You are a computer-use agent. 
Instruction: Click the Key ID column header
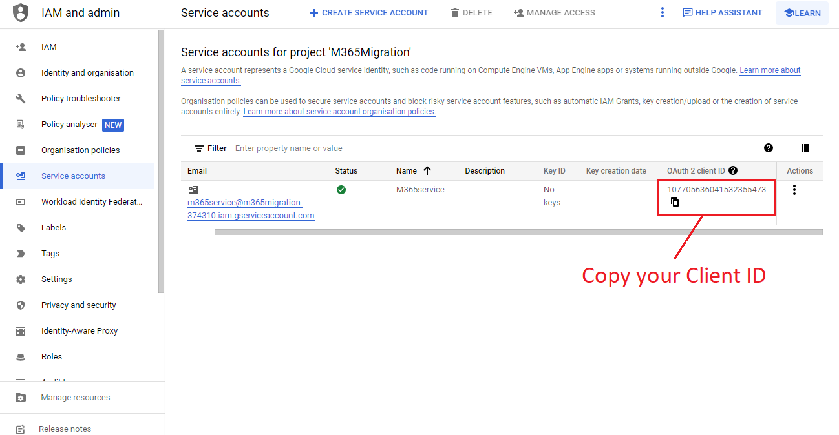coord(555,171)
